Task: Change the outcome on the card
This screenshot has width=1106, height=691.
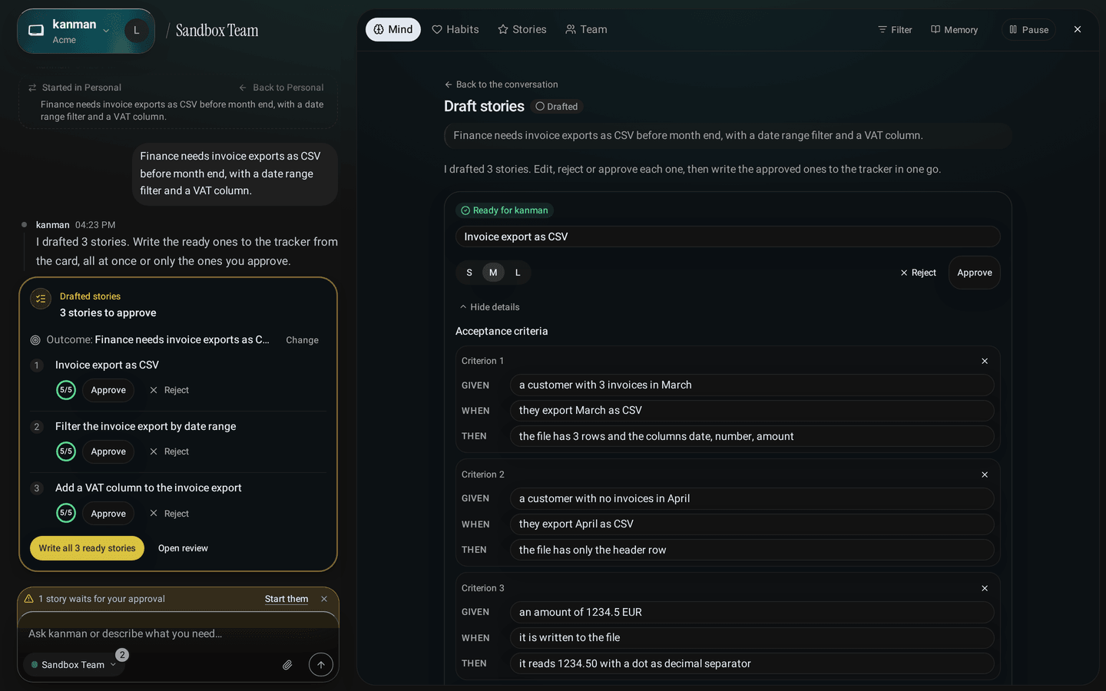Action: pos(302,340)
